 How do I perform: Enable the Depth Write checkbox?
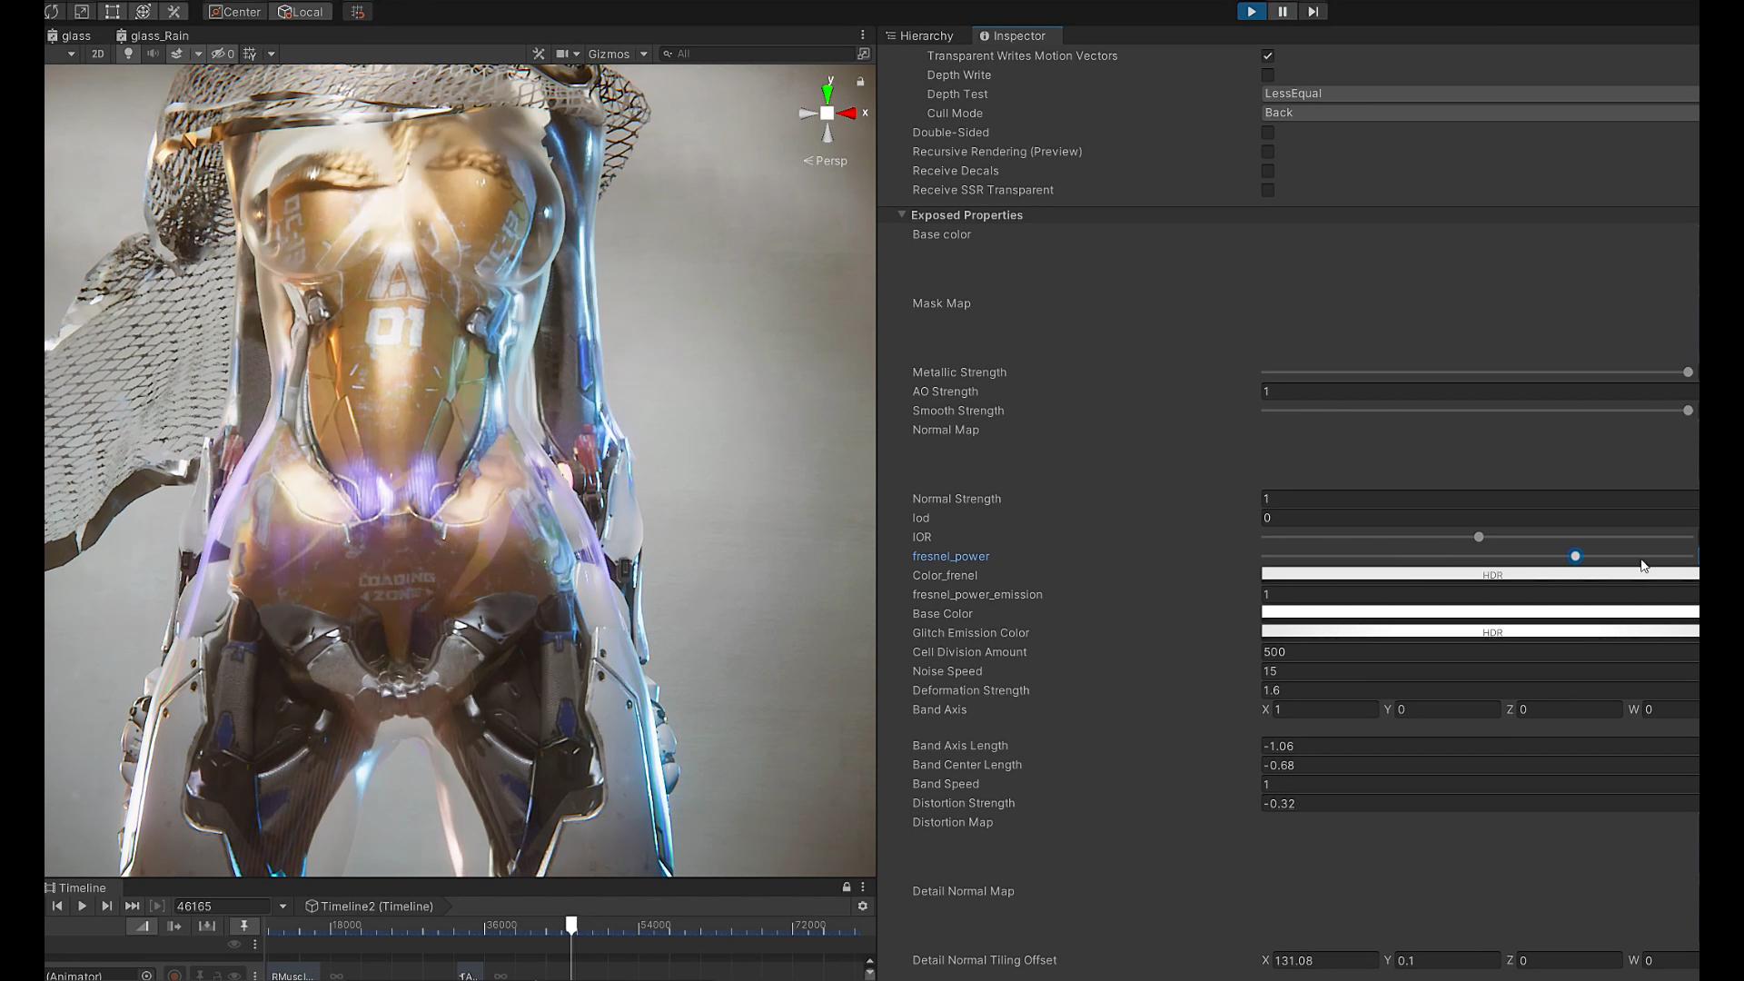1268,75
